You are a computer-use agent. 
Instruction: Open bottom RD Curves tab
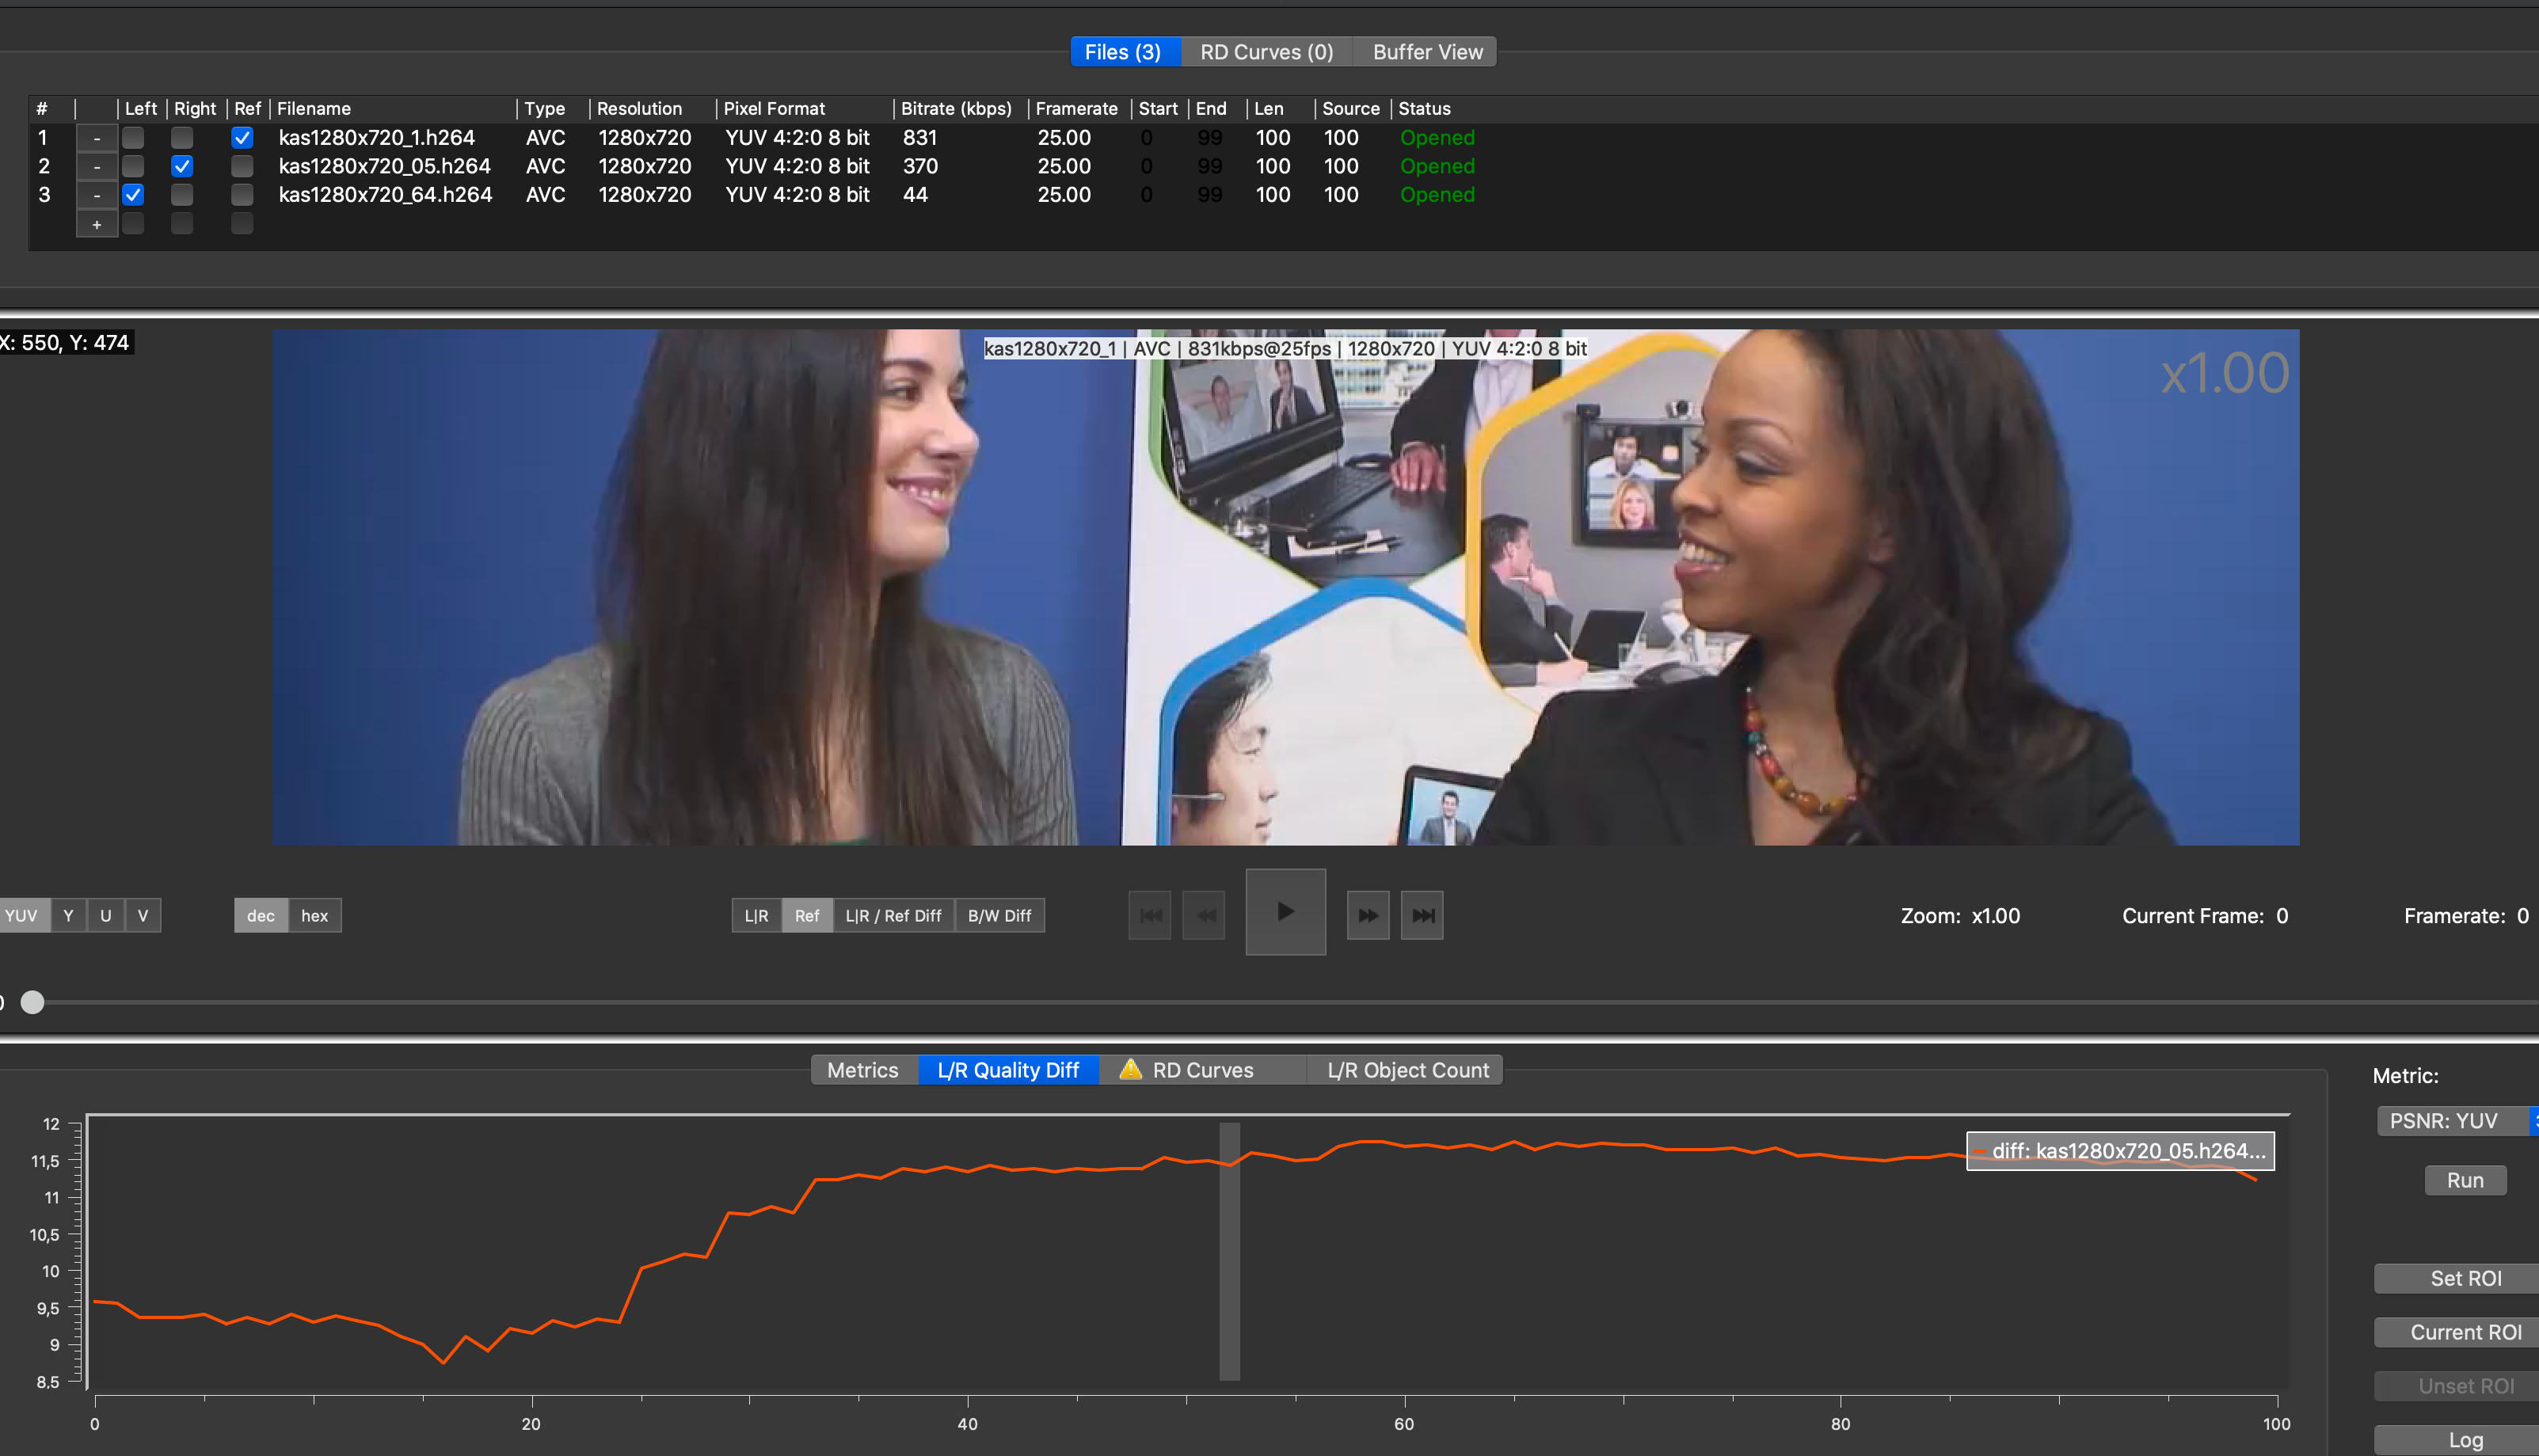pyautogui.click(x=1203, y=1070)
